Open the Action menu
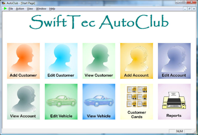198x135 pixels. point(20,9)
